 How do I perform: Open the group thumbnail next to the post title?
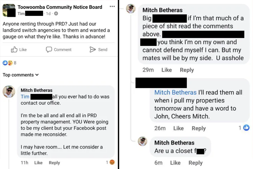tap(9, 10)
